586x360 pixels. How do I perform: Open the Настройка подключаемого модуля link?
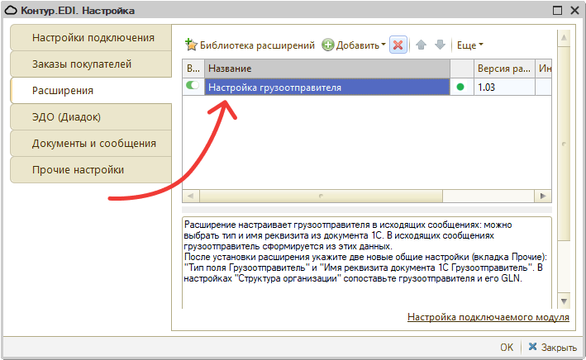coord(488,317)
